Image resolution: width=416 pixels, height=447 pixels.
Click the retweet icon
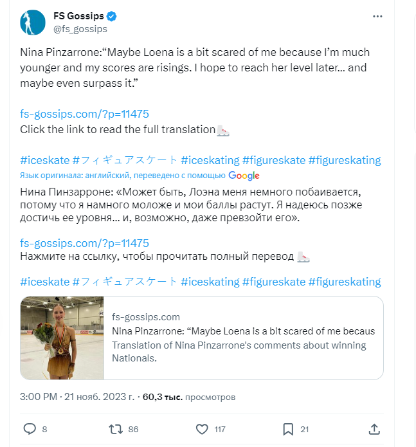[x=115, y=429]
